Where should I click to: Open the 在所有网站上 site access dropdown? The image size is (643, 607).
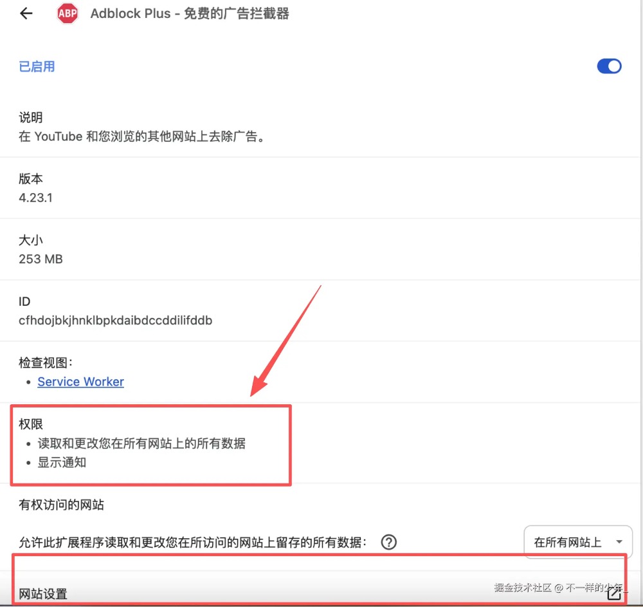pyautogui.click(x=577, y=542)
